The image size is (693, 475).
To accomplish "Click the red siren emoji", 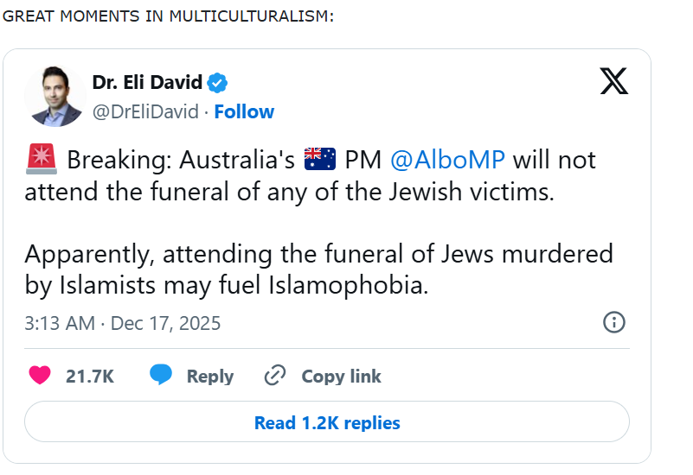I will click(42, 160).
